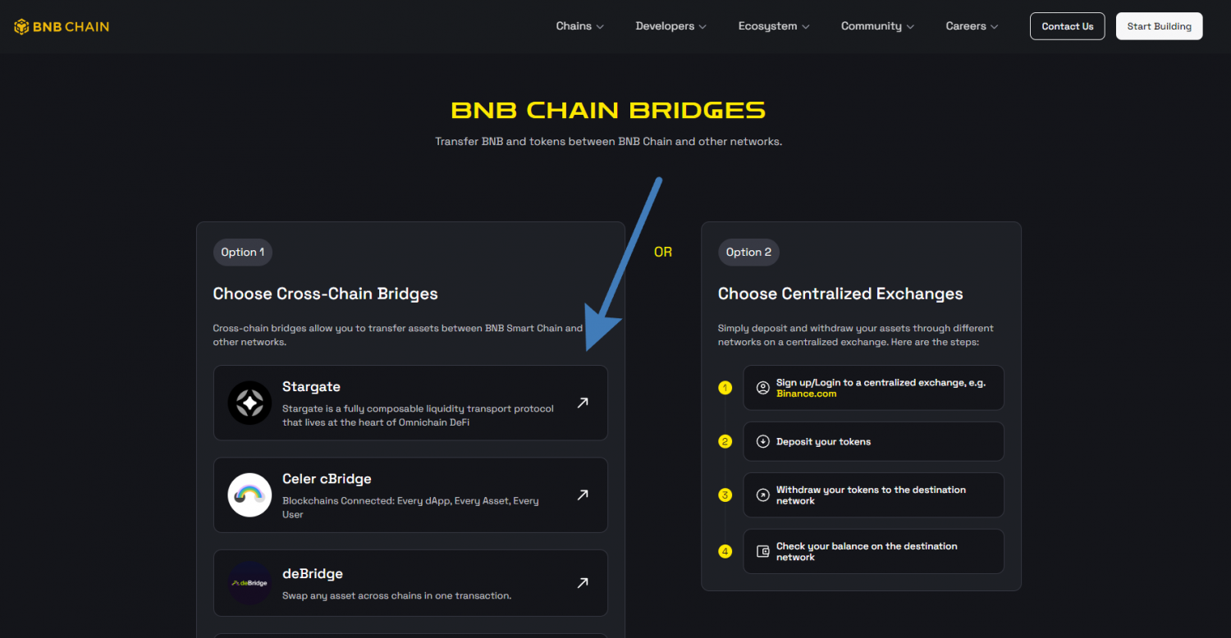Expand the Chains dropdown menu

coord(579,26)
